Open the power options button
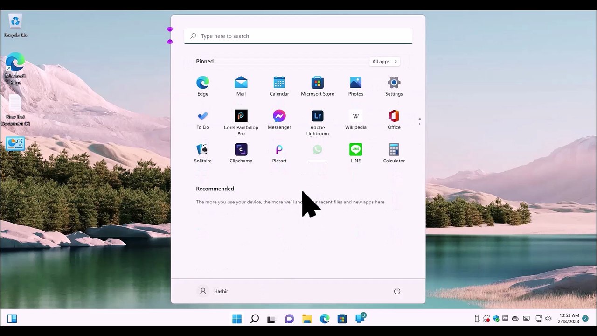597x336 pixels. [x=397, y=291]
